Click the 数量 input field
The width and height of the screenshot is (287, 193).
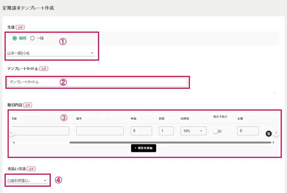point(166,131)
